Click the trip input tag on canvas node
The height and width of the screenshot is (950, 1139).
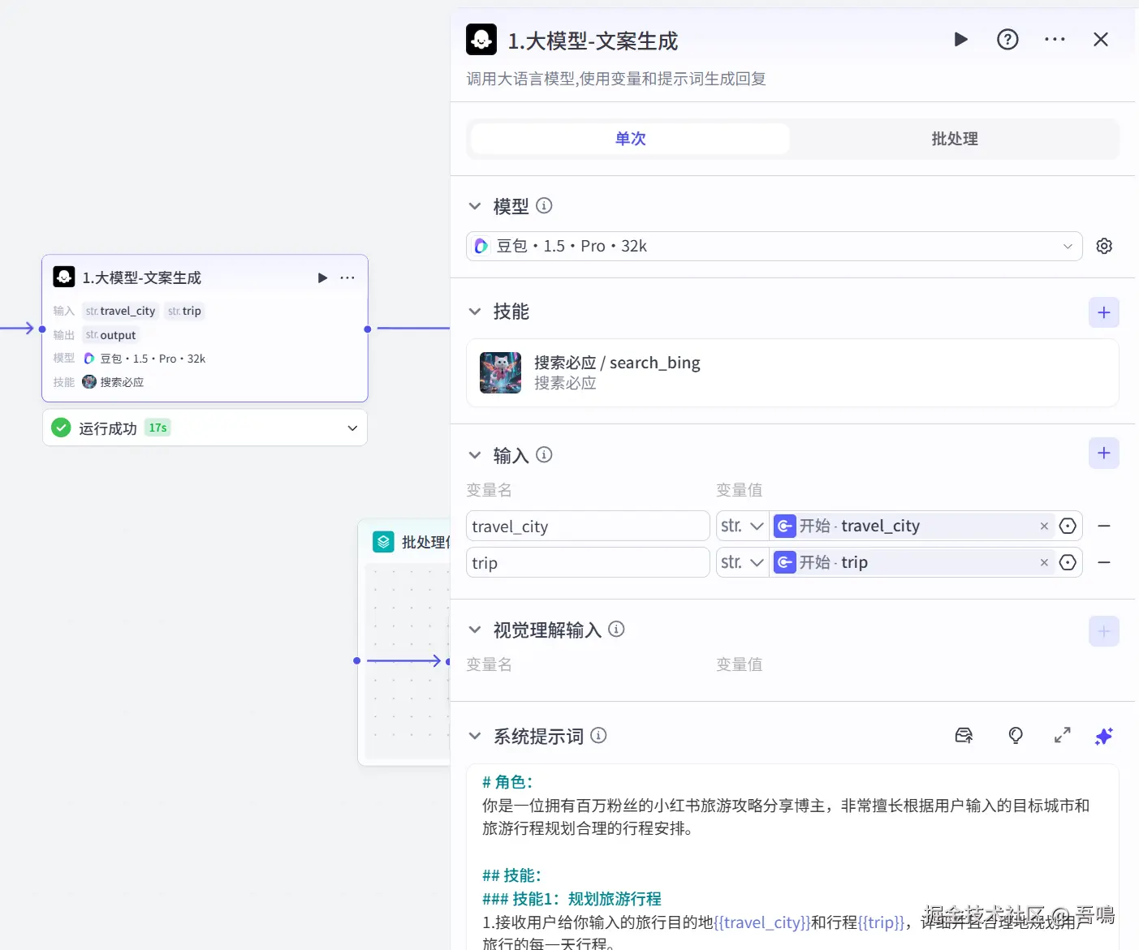click(184, 311)
